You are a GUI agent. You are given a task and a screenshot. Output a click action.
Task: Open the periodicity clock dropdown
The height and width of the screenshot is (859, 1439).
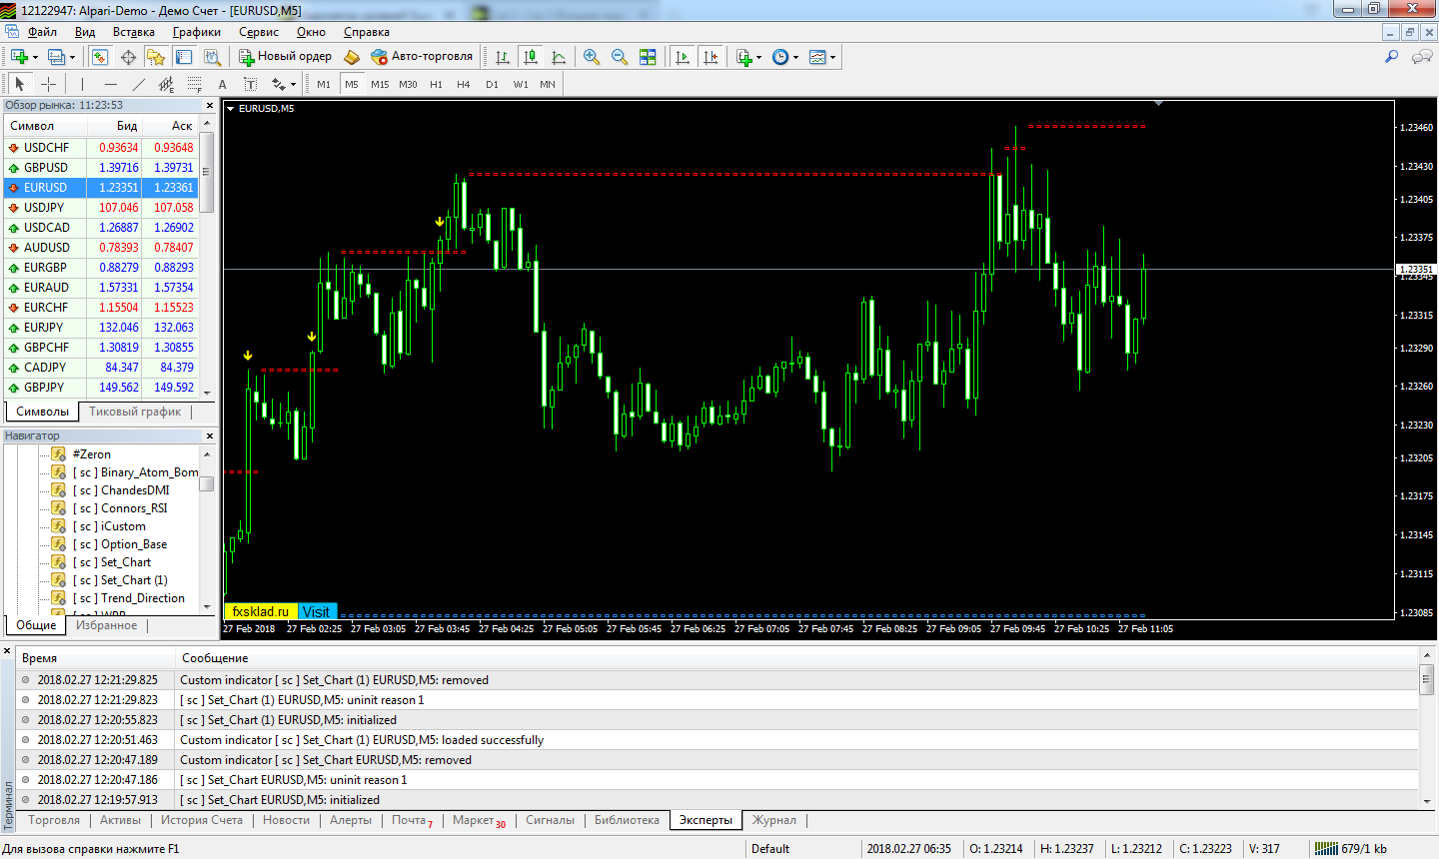coord(795,57)
